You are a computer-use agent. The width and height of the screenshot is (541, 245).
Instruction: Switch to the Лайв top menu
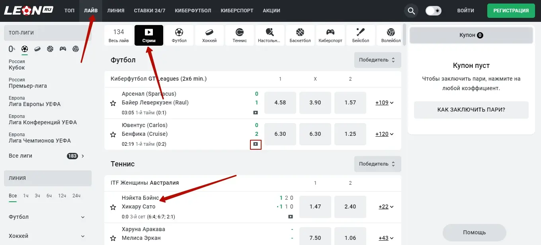click(x=91, y=11)
